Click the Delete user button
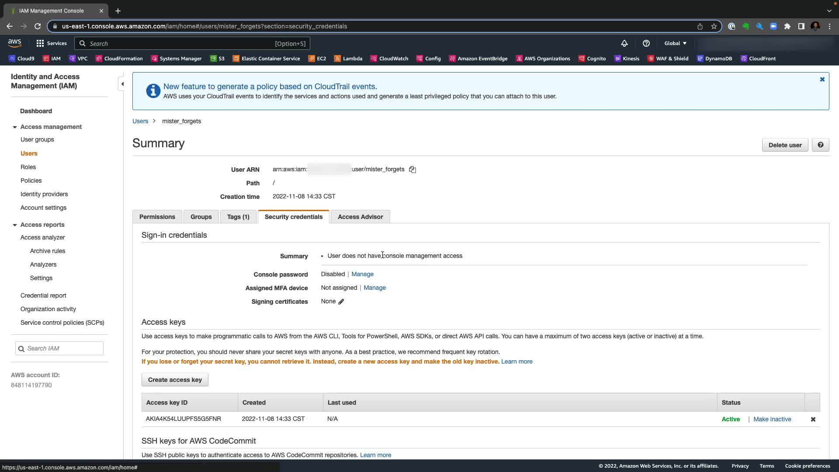This screenshot has width=839, height=472. click(785, 145)
